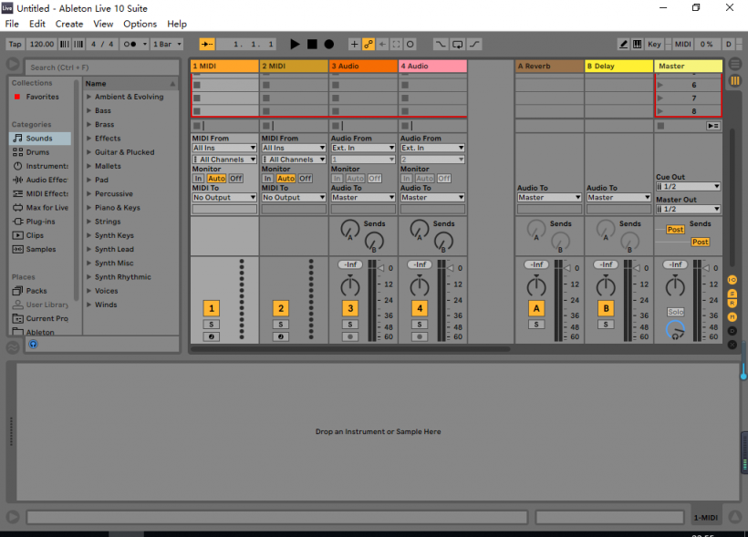Click the Punch-Out switch icon
The image size is (748, 537).
[474, 44]
